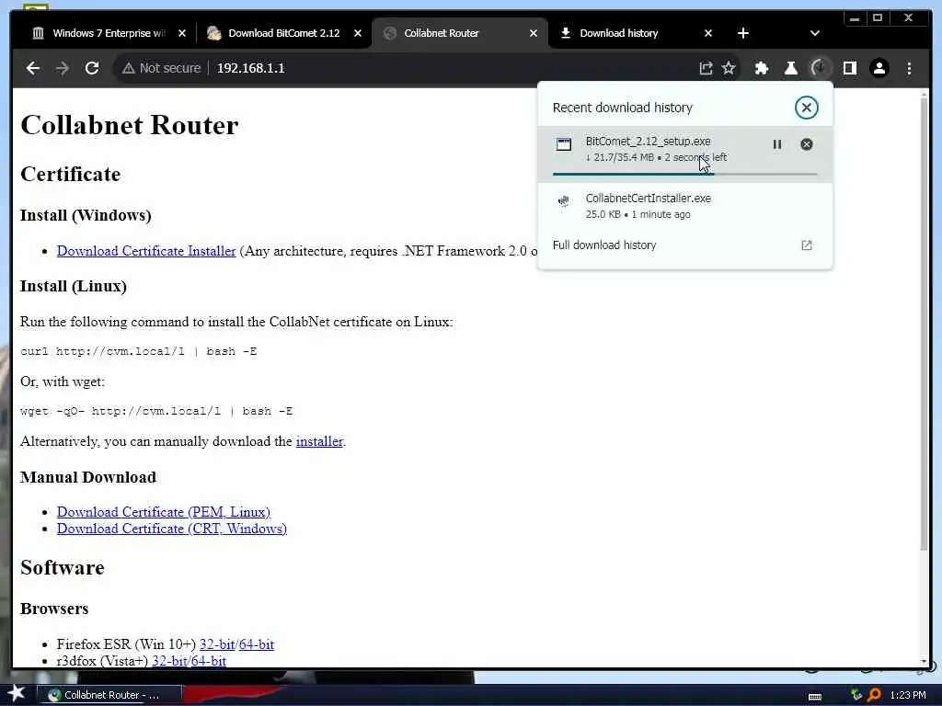Pause the BitComet_2.12_setup.exe download
Viewport: 942px width, 706px height.
click(776, 144)
